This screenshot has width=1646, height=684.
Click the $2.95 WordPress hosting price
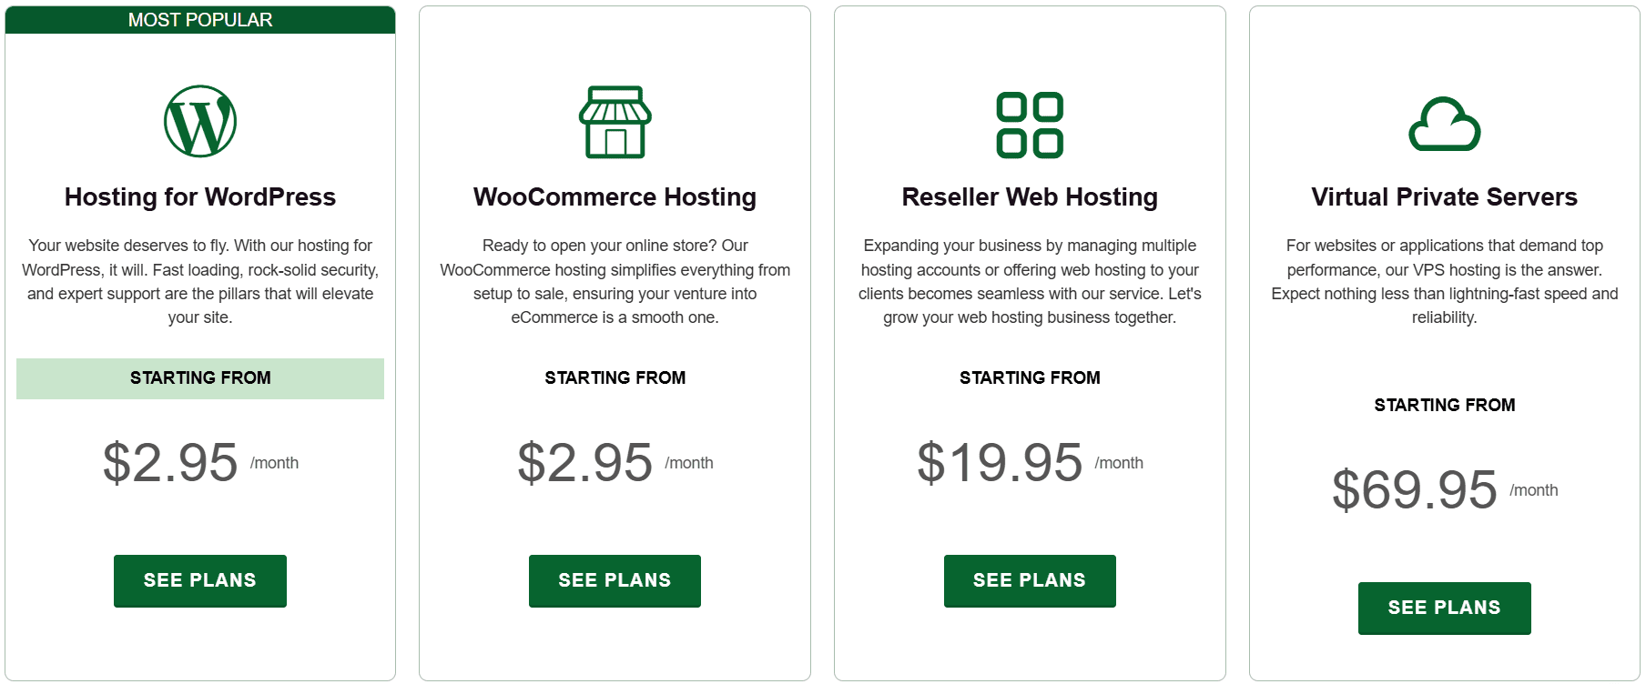tap(170, 462)
